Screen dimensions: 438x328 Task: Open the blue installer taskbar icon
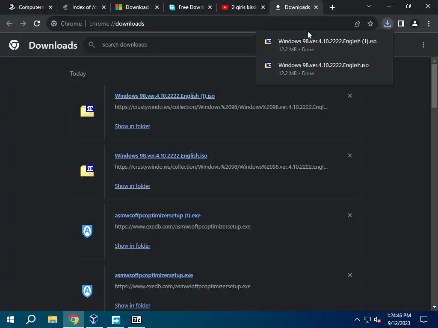coord(115,319)
